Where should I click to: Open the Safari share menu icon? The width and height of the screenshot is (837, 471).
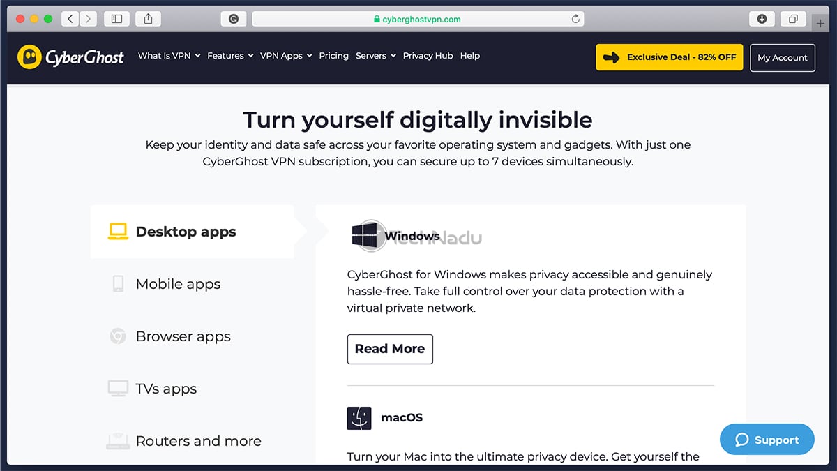click(148, 20)
